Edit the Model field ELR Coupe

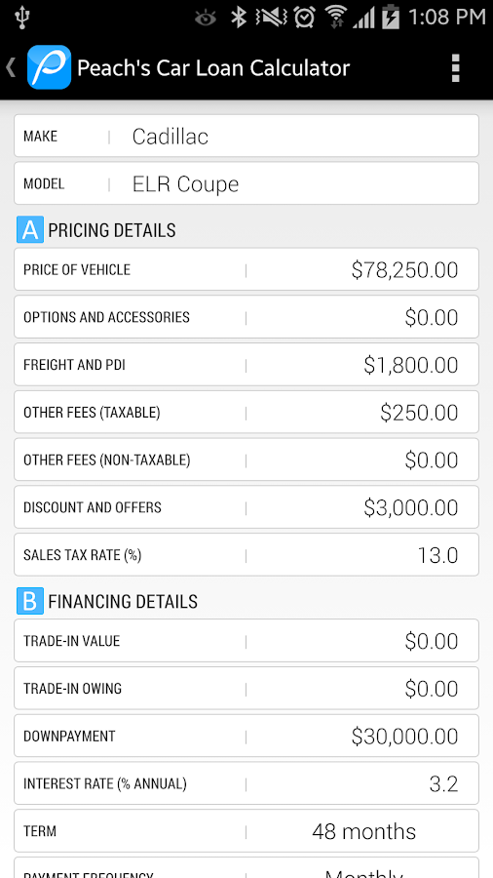(246, 183)
